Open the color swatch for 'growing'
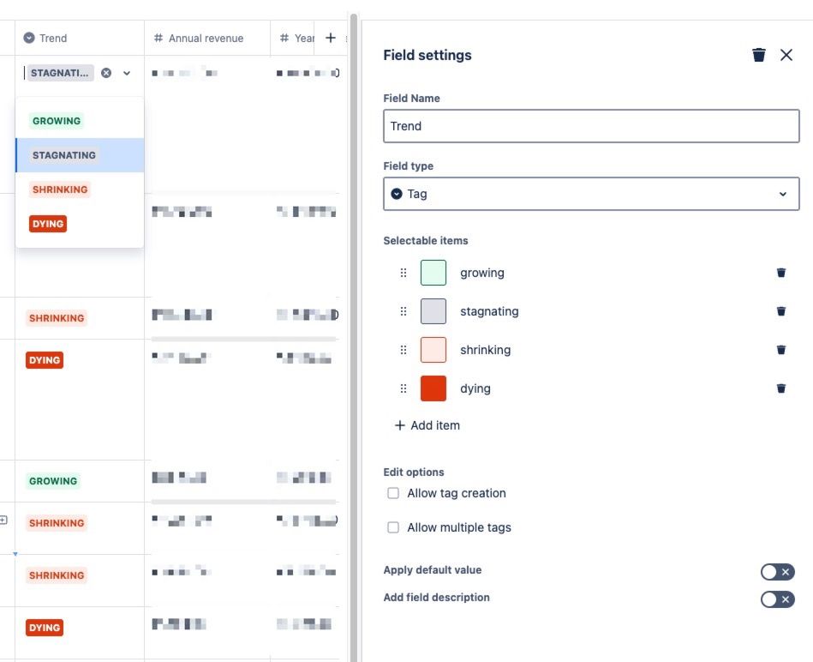 click(433, 273)
